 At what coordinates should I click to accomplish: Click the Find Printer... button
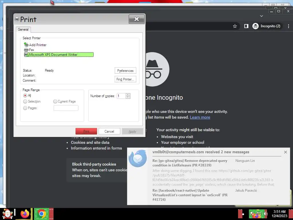point(125,79)
